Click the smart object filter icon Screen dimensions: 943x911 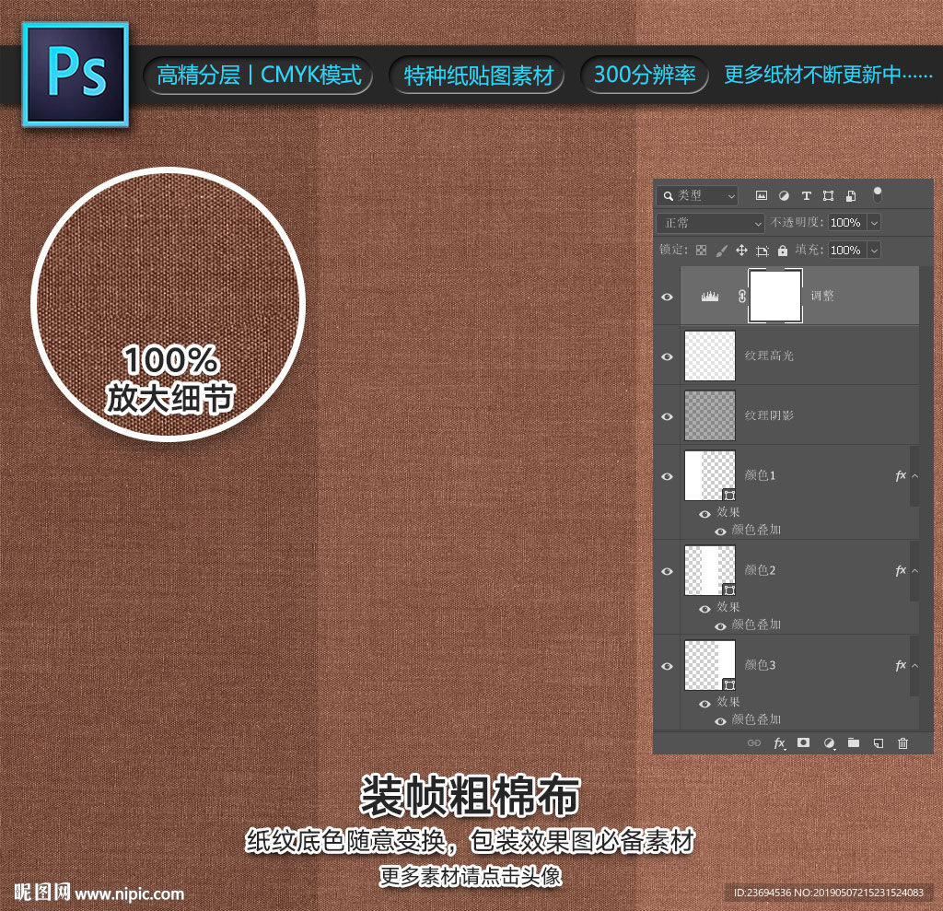850,195
